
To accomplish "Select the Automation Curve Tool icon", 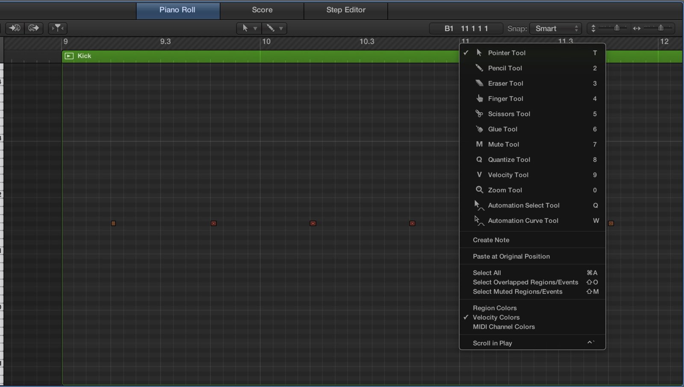I will click(x=479, y=221).
